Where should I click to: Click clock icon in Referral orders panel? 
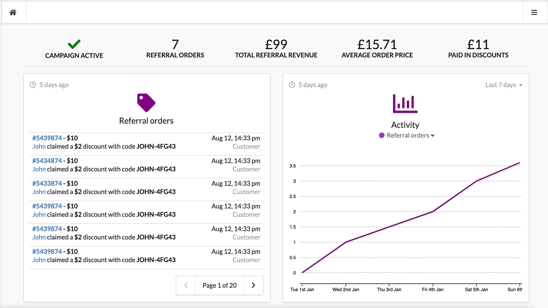33,85
